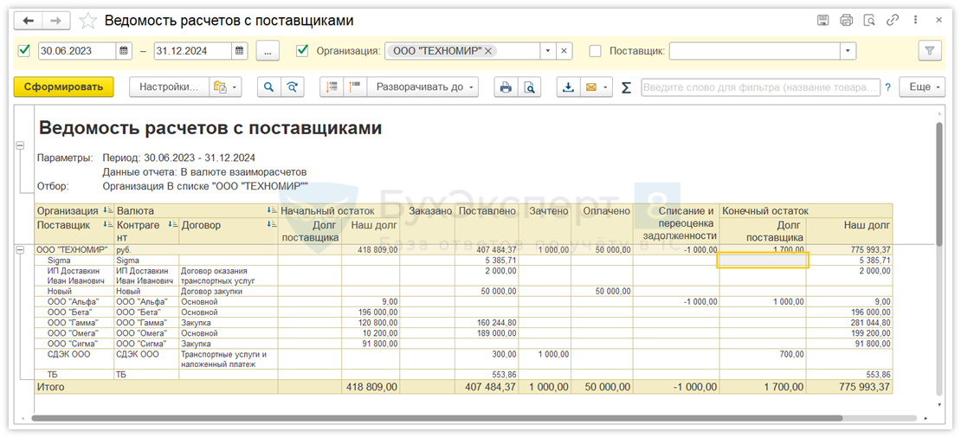The height and width of the screenshot is (438, 961).
Task: Open the three-dot menu in title bar
Action: pos(917,21)
